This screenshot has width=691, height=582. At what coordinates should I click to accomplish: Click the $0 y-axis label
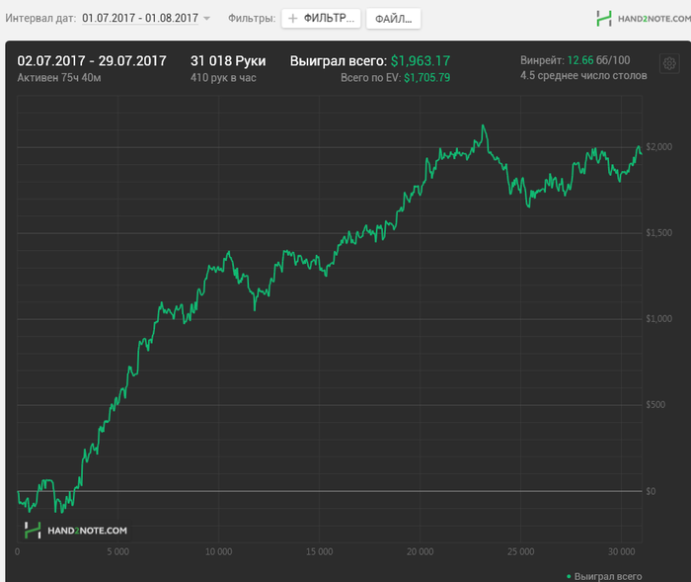click(x=651, y=491)
